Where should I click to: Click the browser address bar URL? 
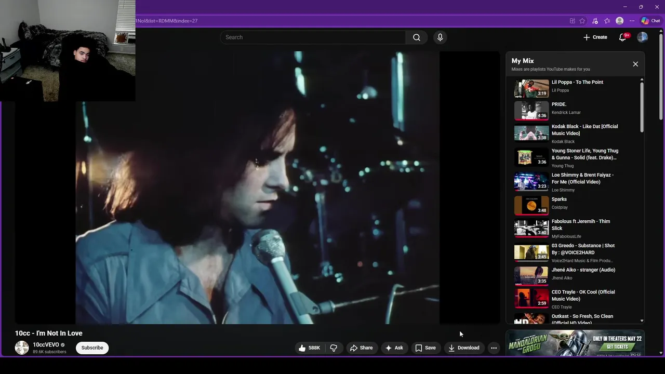click(167, 21)
